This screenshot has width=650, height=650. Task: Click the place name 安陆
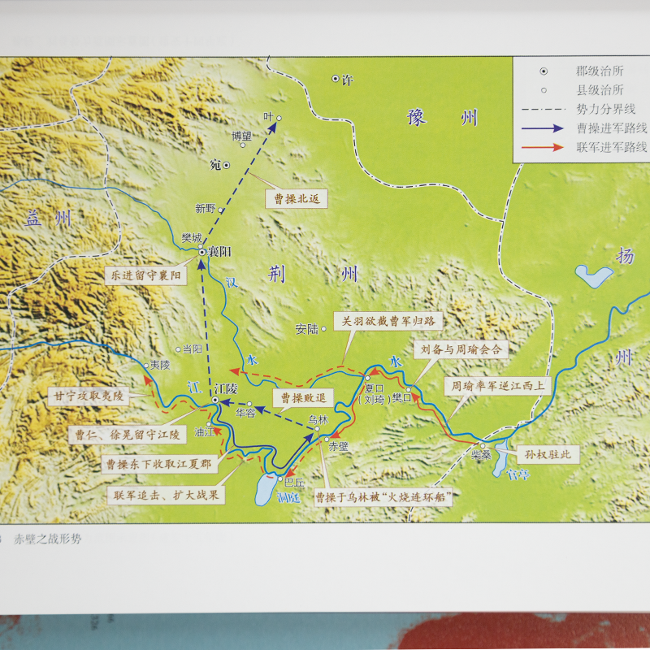[307, 329]
